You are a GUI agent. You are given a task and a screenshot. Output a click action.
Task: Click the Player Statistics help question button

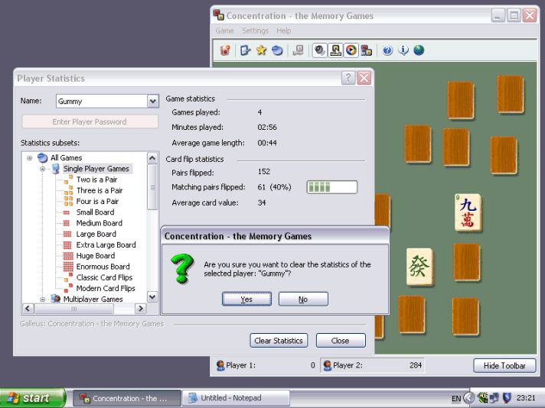click(x=348, y=78)
